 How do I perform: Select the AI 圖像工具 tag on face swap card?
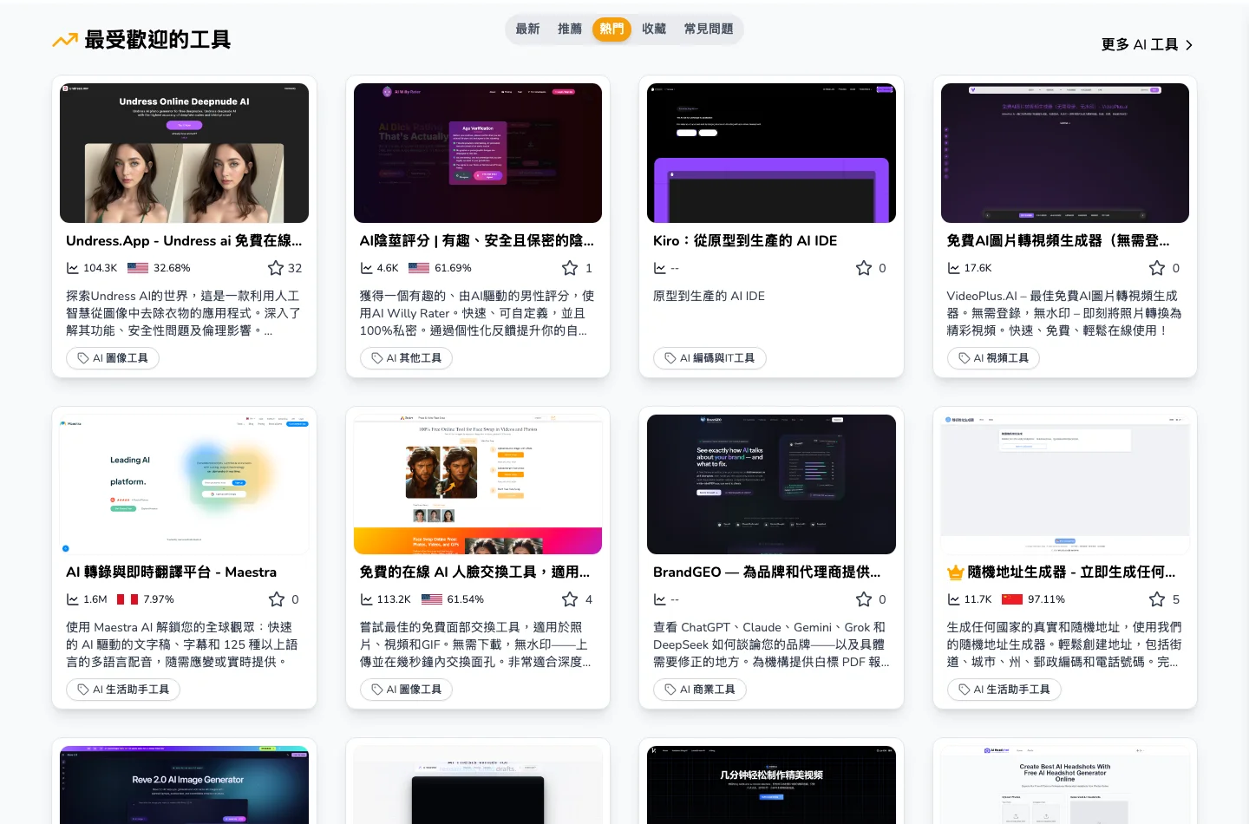click(x=406, y=690)
